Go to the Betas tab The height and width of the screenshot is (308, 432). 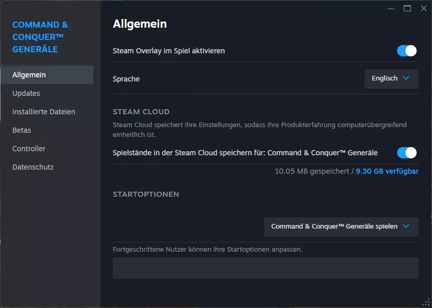[x=22, y=130]
